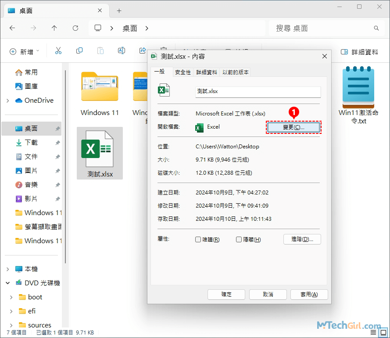Switch to the 安全性 tab
This screenshot has width=390, height=338.
182,72
